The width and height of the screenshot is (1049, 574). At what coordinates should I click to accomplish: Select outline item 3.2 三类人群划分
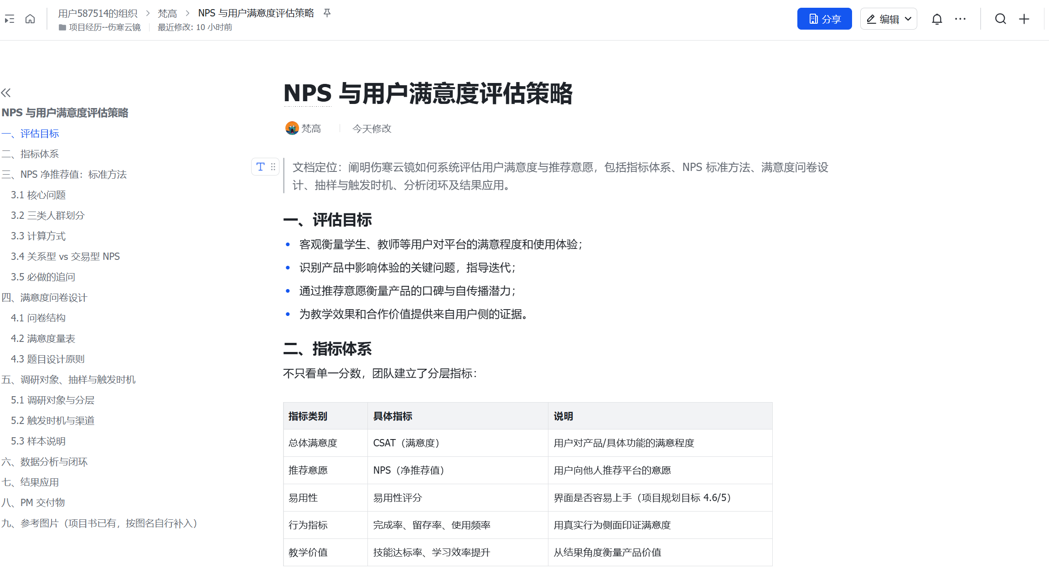point(48,216)
